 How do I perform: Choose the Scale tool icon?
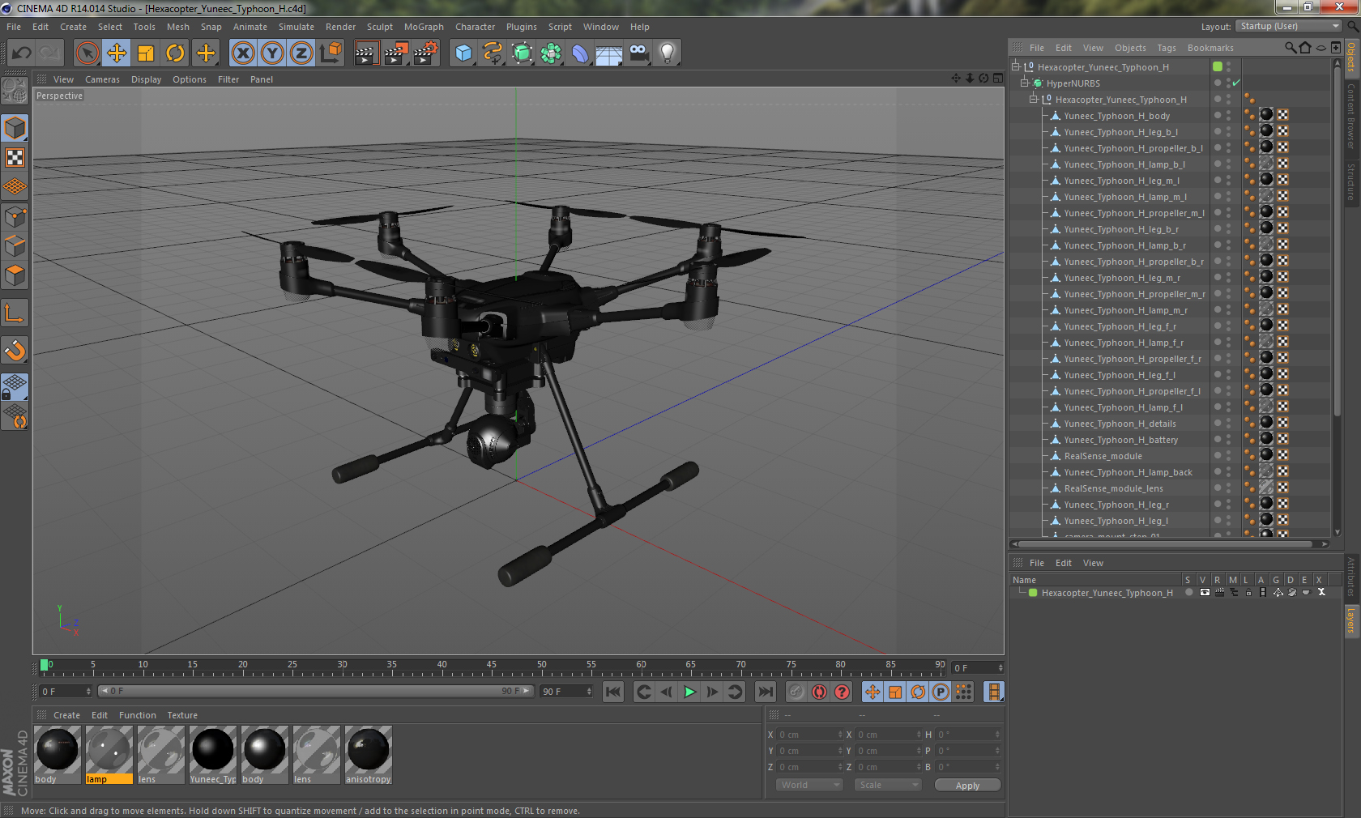point(146,53)
